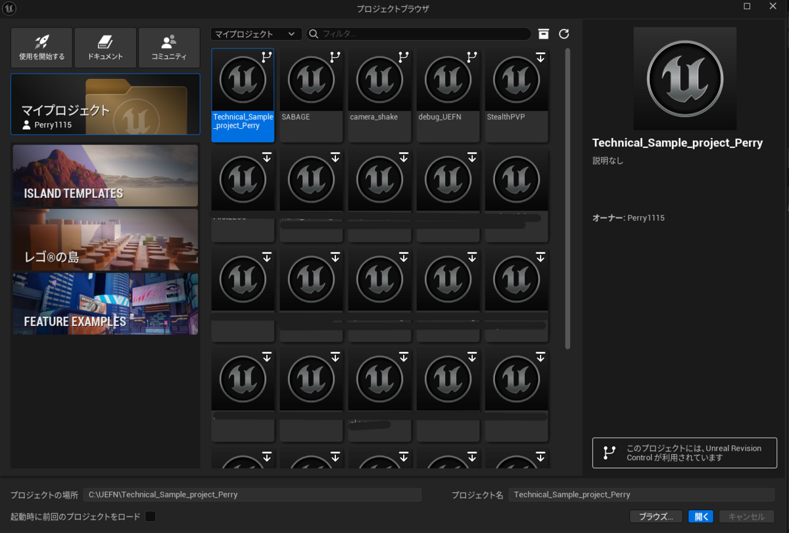
Task: Toggle 起動時に前回のプロジェクトをロード checkbox
Action: [x=150, y=517]
